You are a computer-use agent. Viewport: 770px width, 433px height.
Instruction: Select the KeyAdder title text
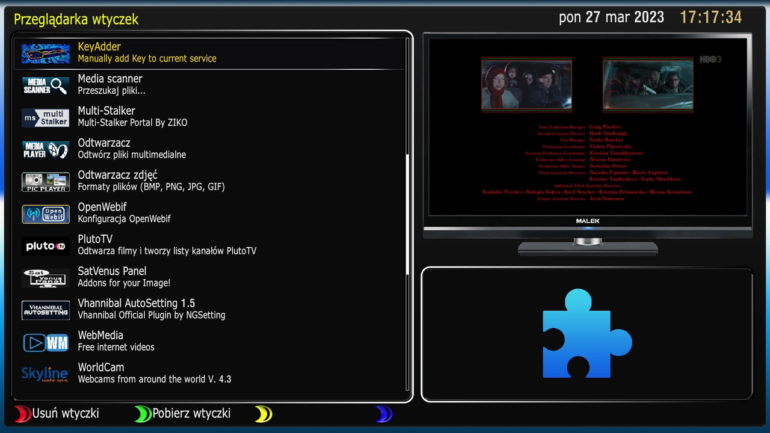point(99,47)
